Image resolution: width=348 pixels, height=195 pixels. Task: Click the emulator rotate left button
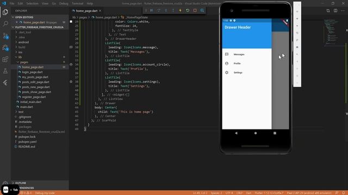(297, 33)
